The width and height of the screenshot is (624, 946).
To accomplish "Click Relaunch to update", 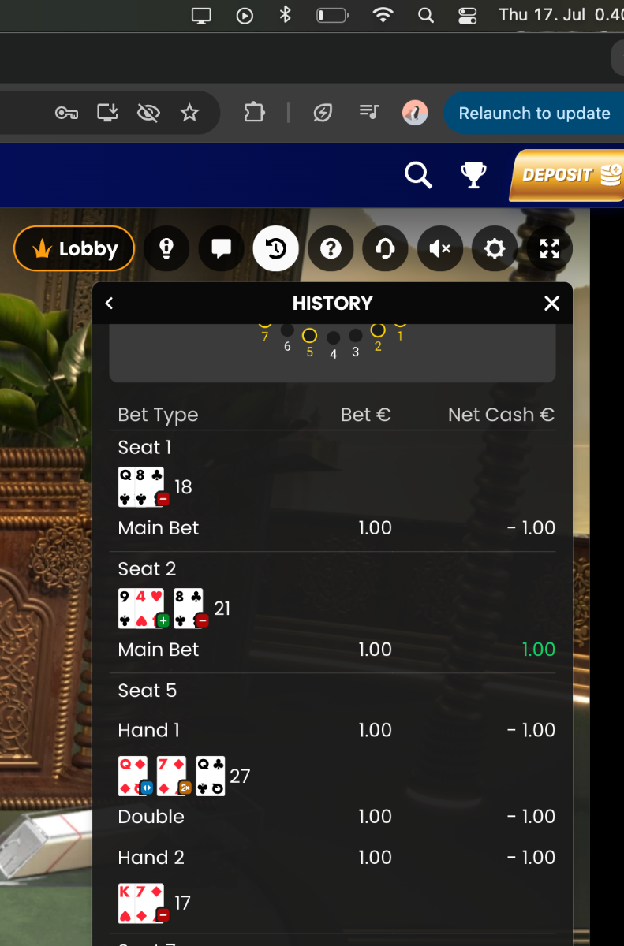I will [534, 113].
